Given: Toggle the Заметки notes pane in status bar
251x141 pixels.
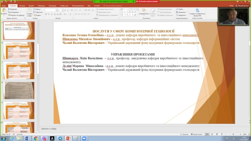Looking at the screenshot, I should coord(184,134).
